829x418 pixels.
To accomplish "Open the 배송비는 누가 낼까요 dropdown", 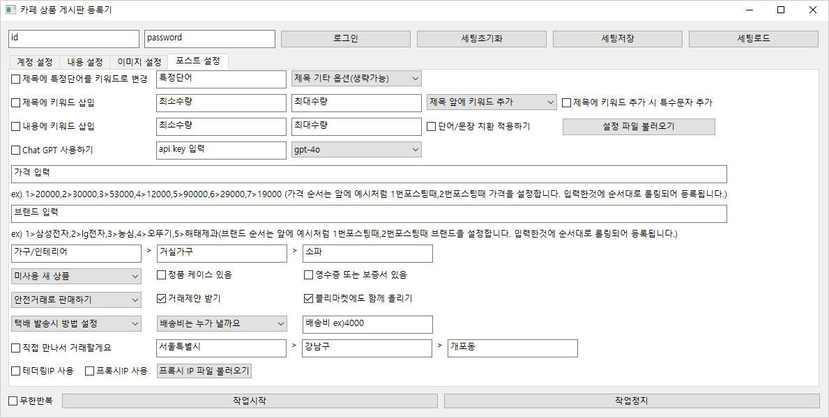I will tap(222, 323).
